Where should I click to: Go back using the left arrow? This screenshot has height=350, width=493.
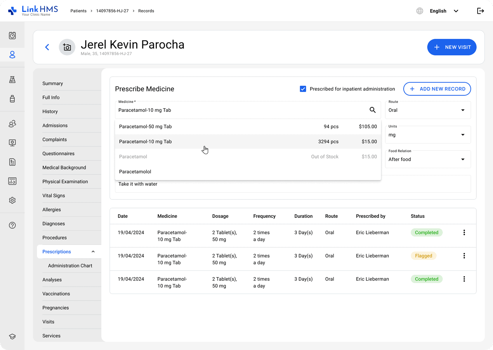pos(47,47)
